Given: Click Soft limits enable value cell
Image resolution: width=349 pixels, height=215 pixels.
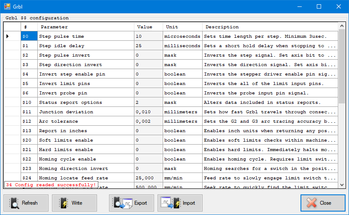Looking at the screenshot, I should tap(149, 140).
